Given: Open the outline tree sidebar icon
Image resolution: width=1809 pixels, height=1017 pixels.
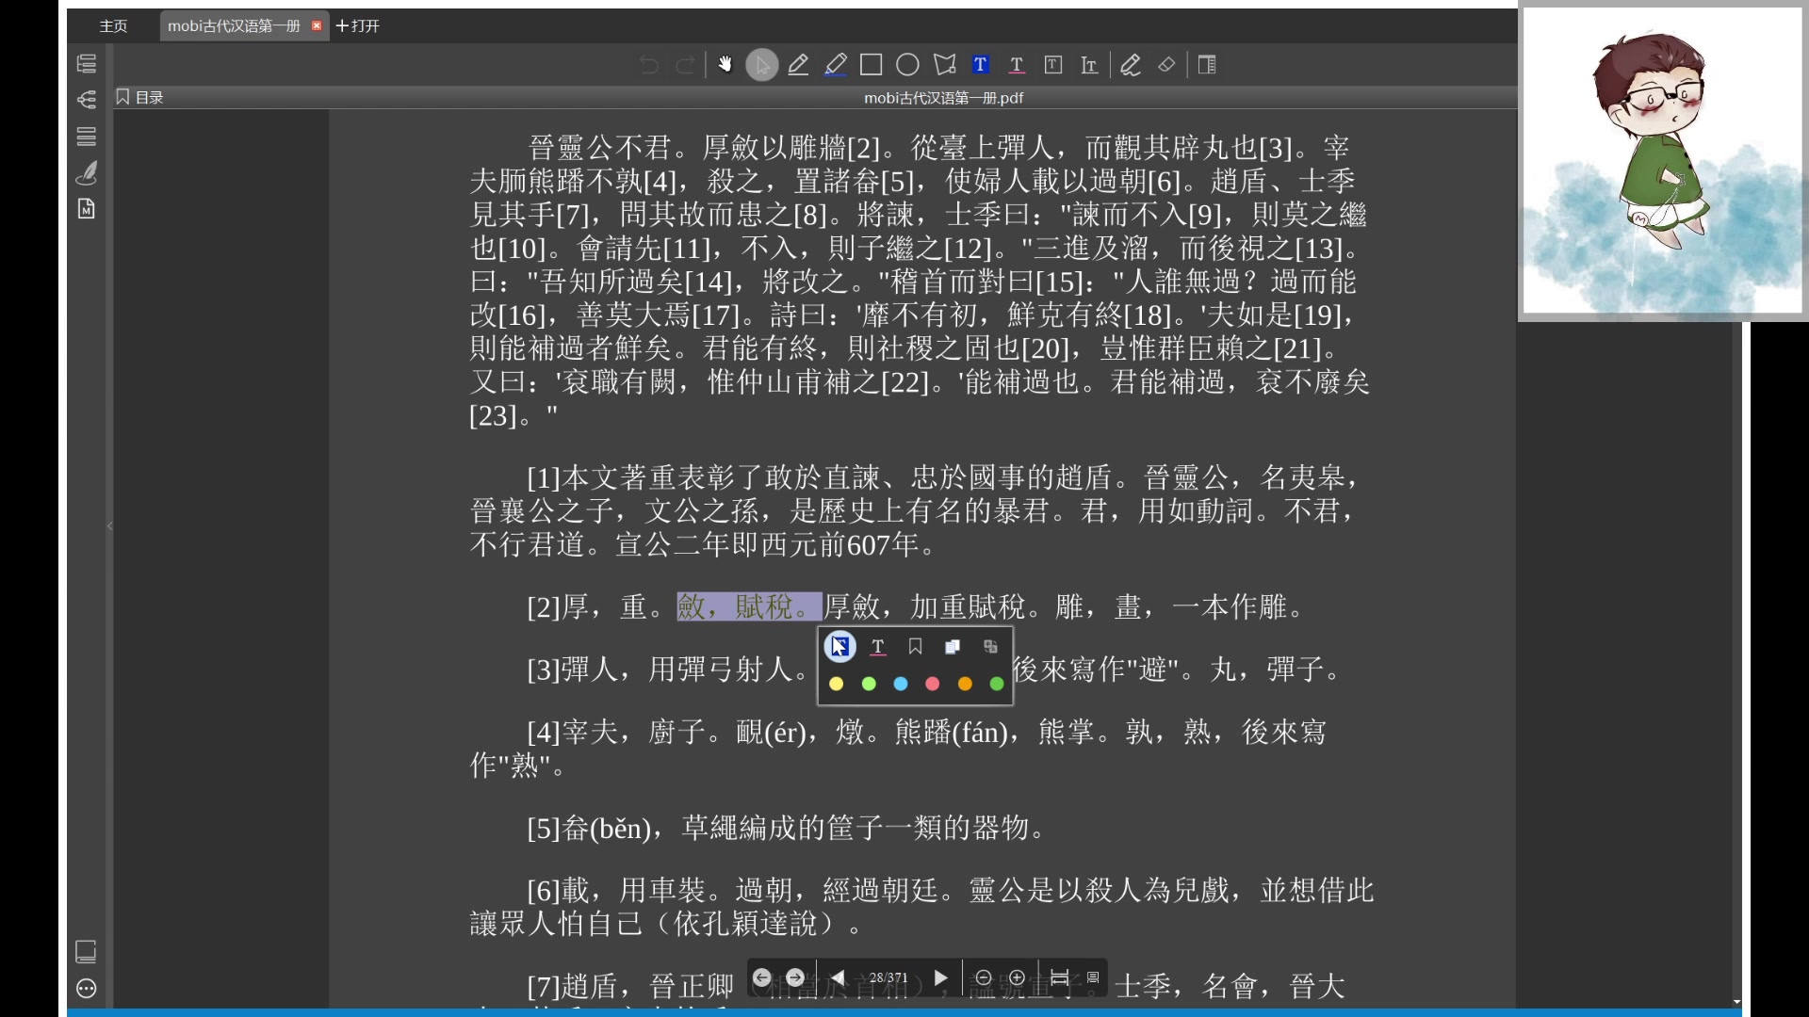Looking at the screenshot, I should click(87, 100).
